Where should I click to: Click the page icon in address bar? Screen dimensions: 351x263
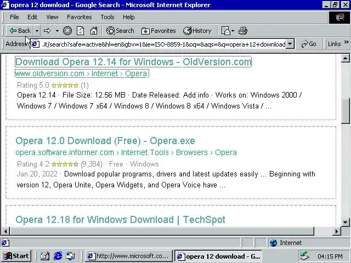[35, 44]
